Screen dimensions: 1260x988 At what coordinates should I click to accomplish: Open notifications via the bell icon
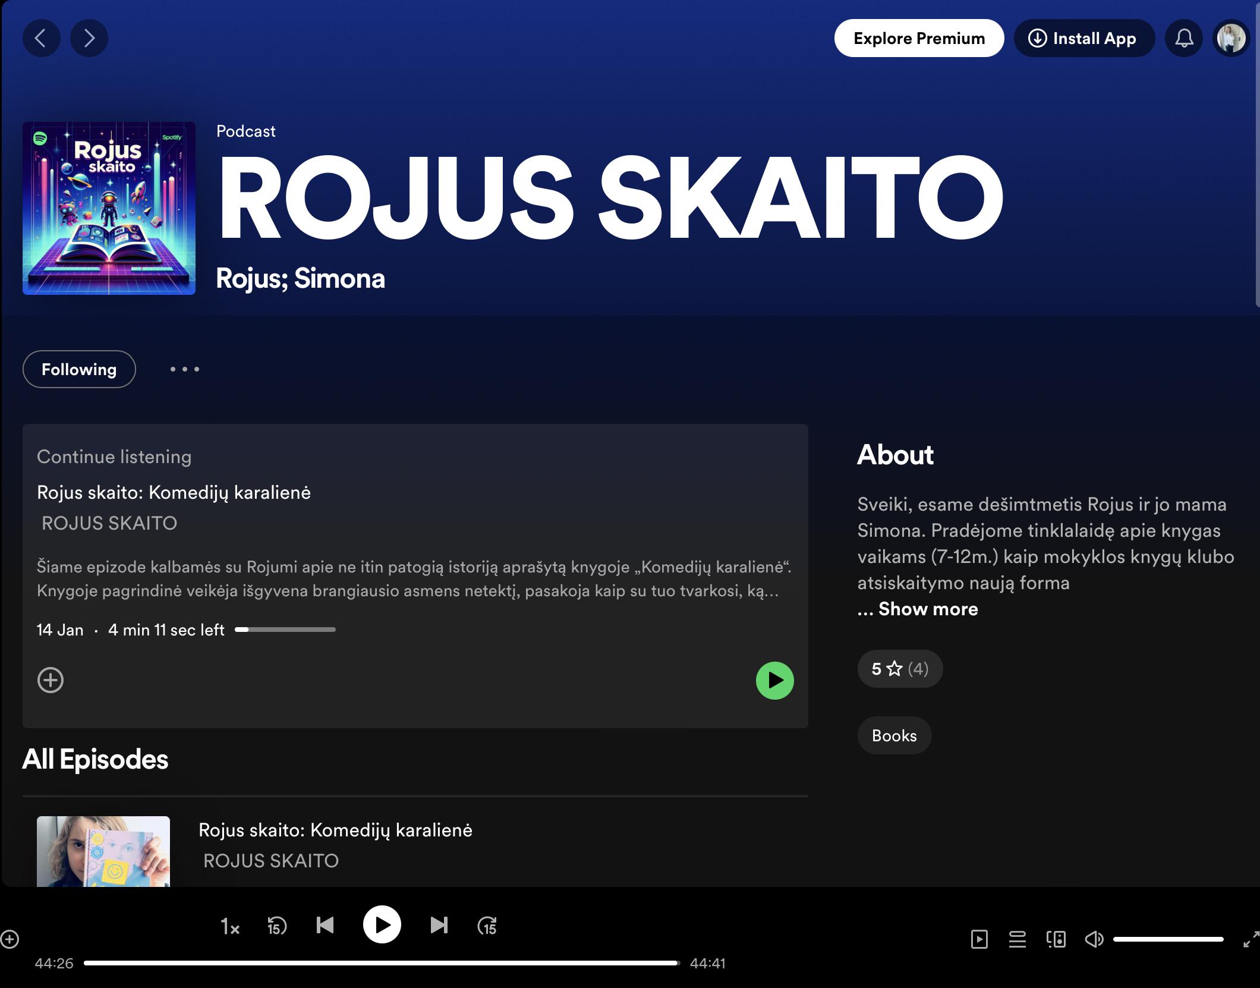click(x=1184, y=39)
